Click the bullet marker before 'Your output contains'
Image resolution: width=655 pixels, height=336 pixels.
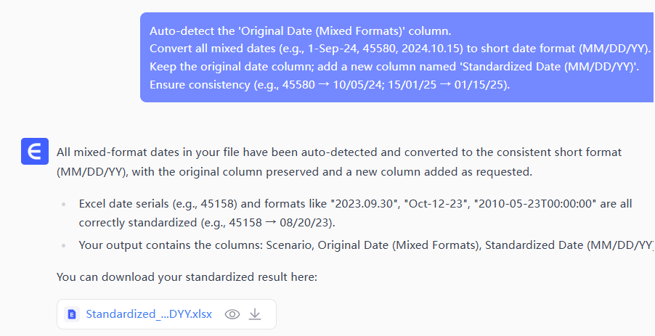click(65, 246)
